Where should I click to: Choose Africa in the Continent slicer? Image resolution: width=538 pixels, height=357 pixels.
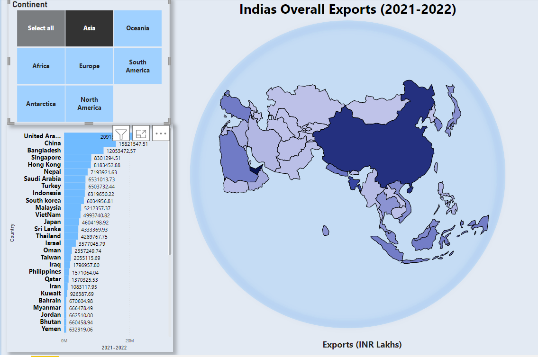coord(41,66)
